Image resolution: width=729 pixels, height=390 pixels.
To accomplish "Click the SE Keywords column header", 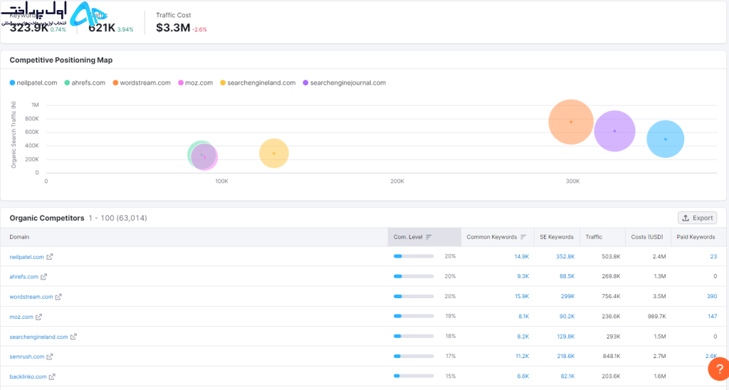I will coord(557,237).
